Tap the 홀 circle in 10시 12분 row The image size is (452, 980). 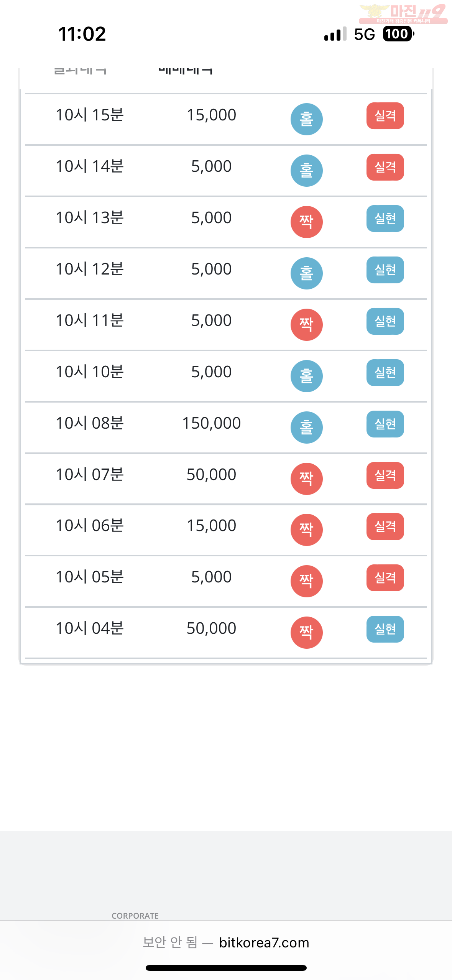pos(306,273)
